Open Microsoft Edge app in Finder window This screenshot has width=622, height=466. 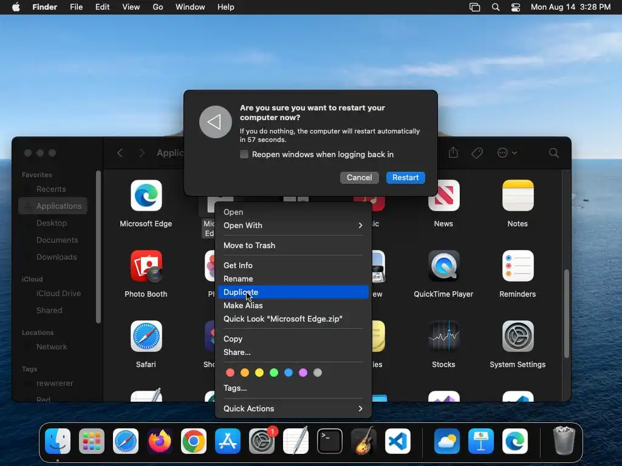pos(146,196)
